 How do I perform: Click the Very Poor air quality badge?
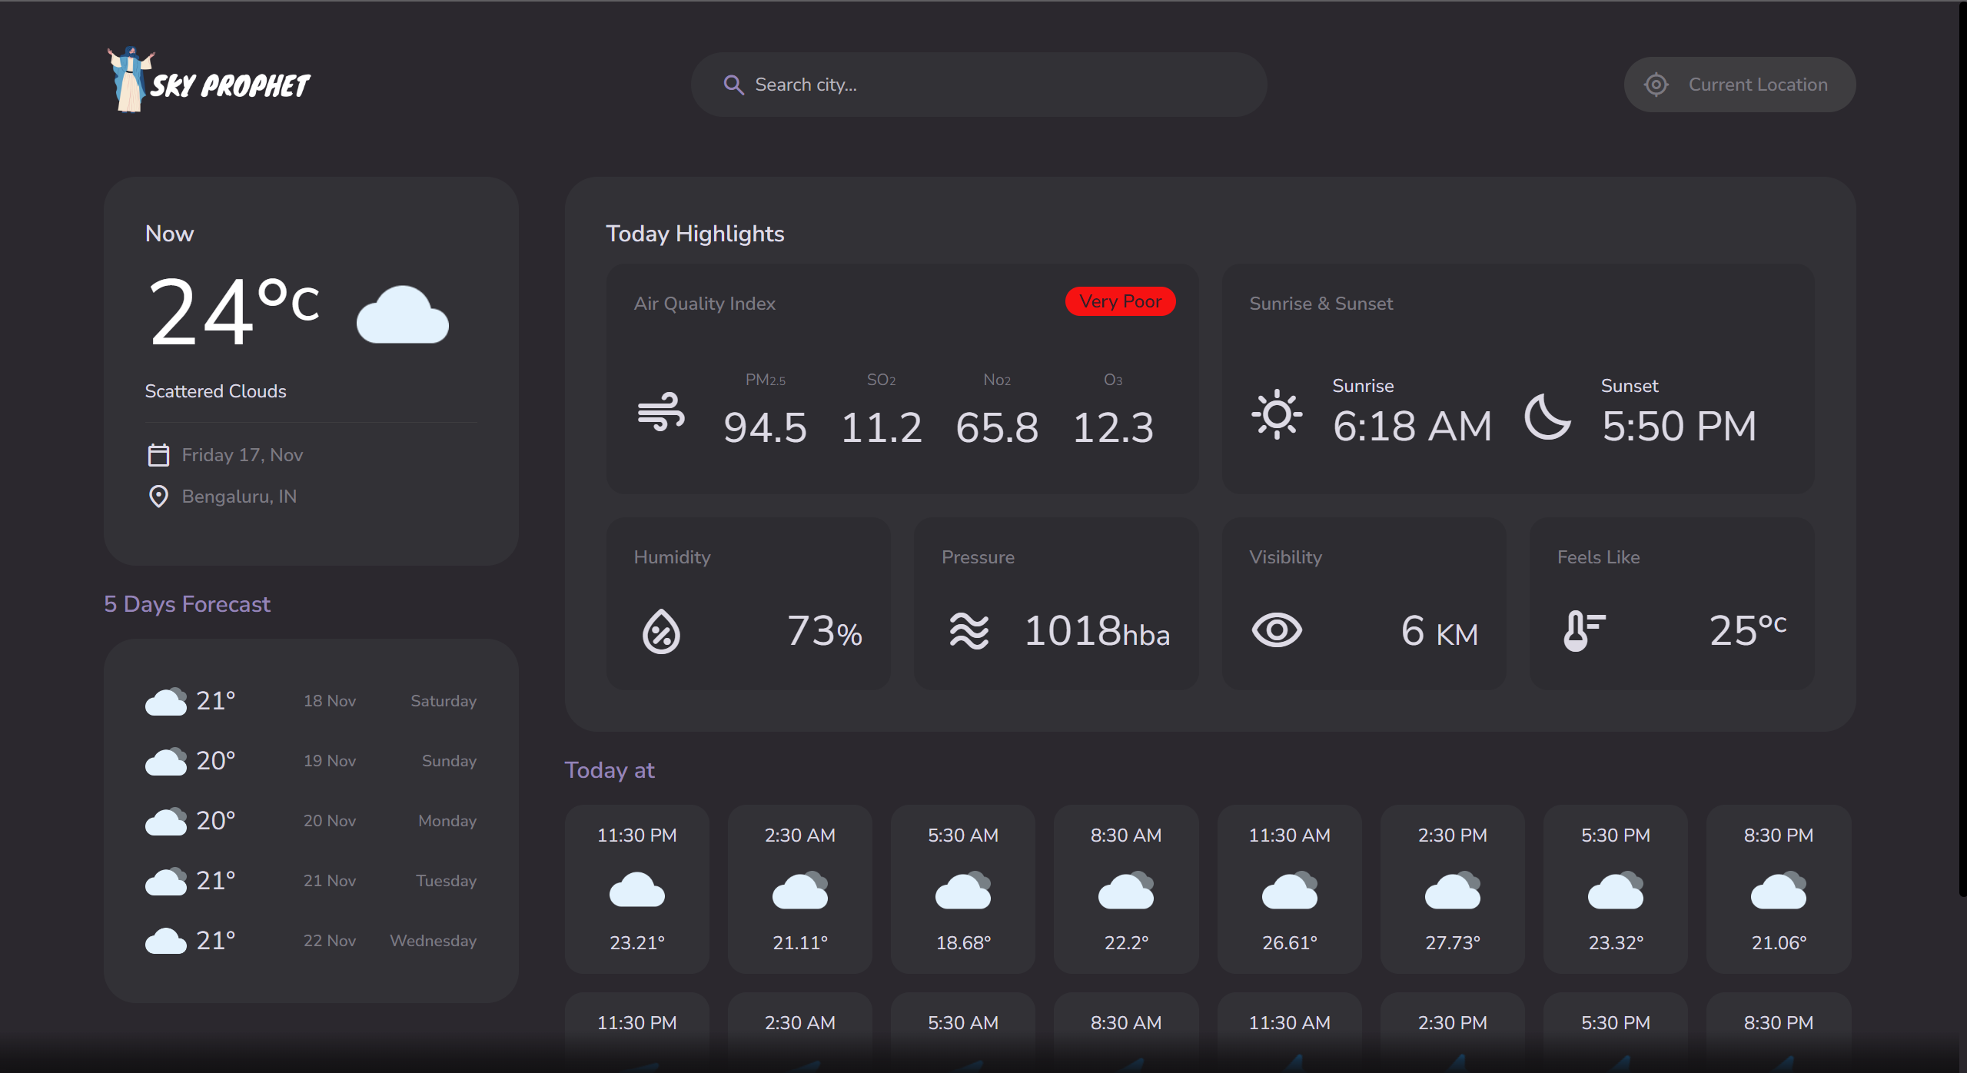click(1120, 301)
